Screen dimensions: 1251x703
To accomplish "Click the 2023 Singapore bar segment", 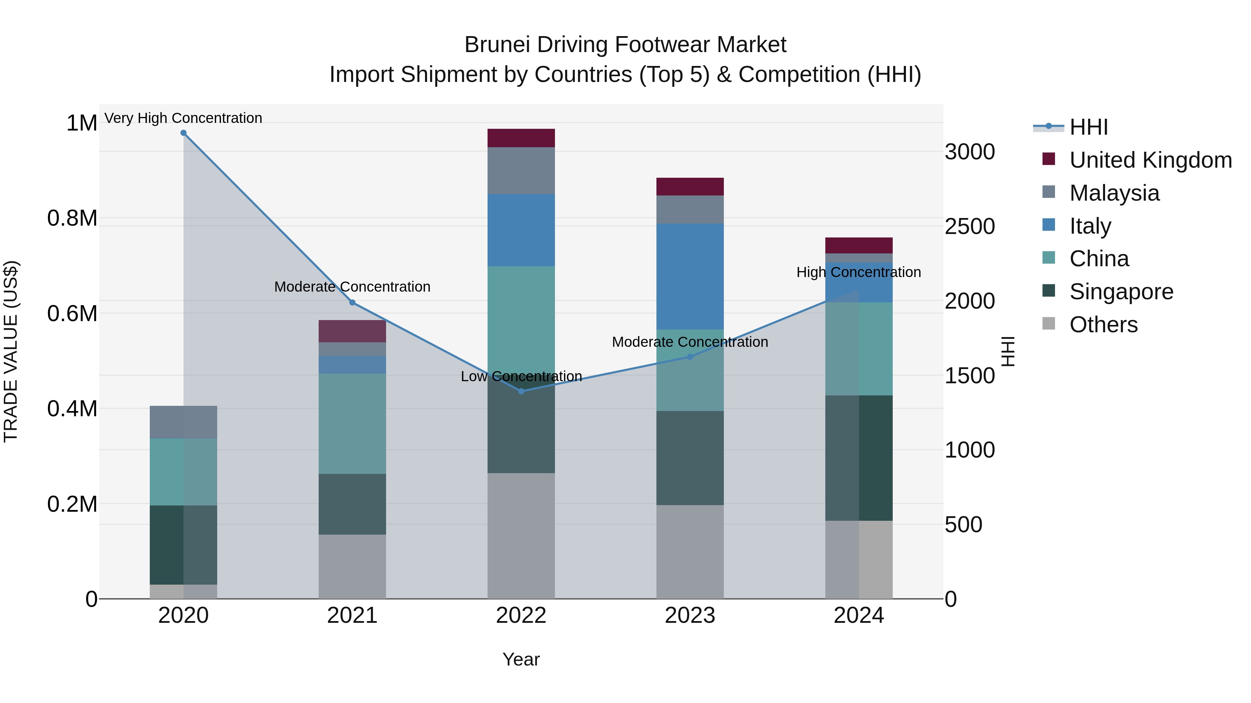I will [x=690, y=459].
